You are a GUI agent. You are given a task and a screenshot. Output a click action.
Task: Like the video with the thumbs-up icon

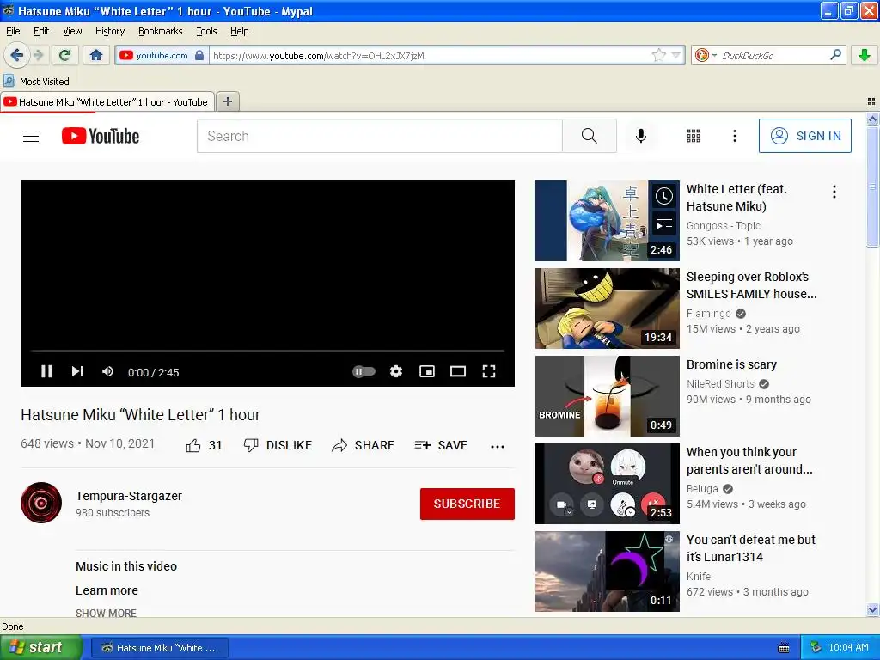point(193,446)
